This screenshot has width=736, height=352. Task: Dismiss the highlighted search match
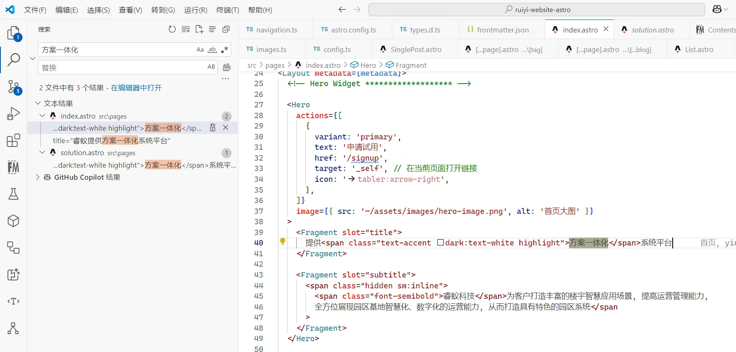(x=225, y=128)
